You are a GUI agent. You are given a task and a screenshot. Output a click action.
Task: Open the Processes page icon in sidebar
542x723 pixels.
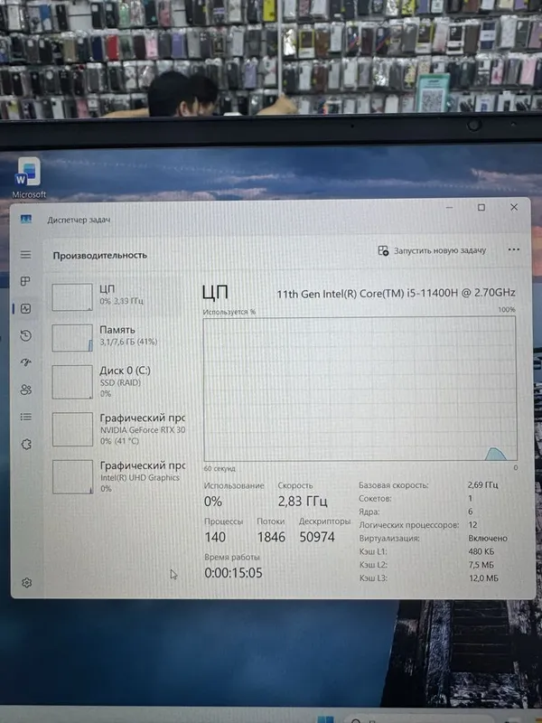click(26, 281)
